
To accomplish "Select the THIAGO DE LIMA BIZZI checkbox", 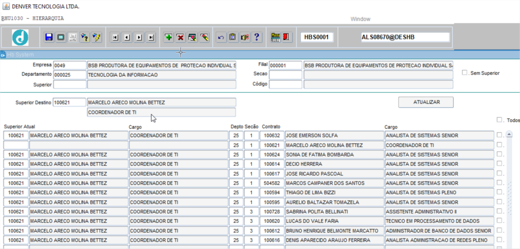I will (x=499, y=192).
